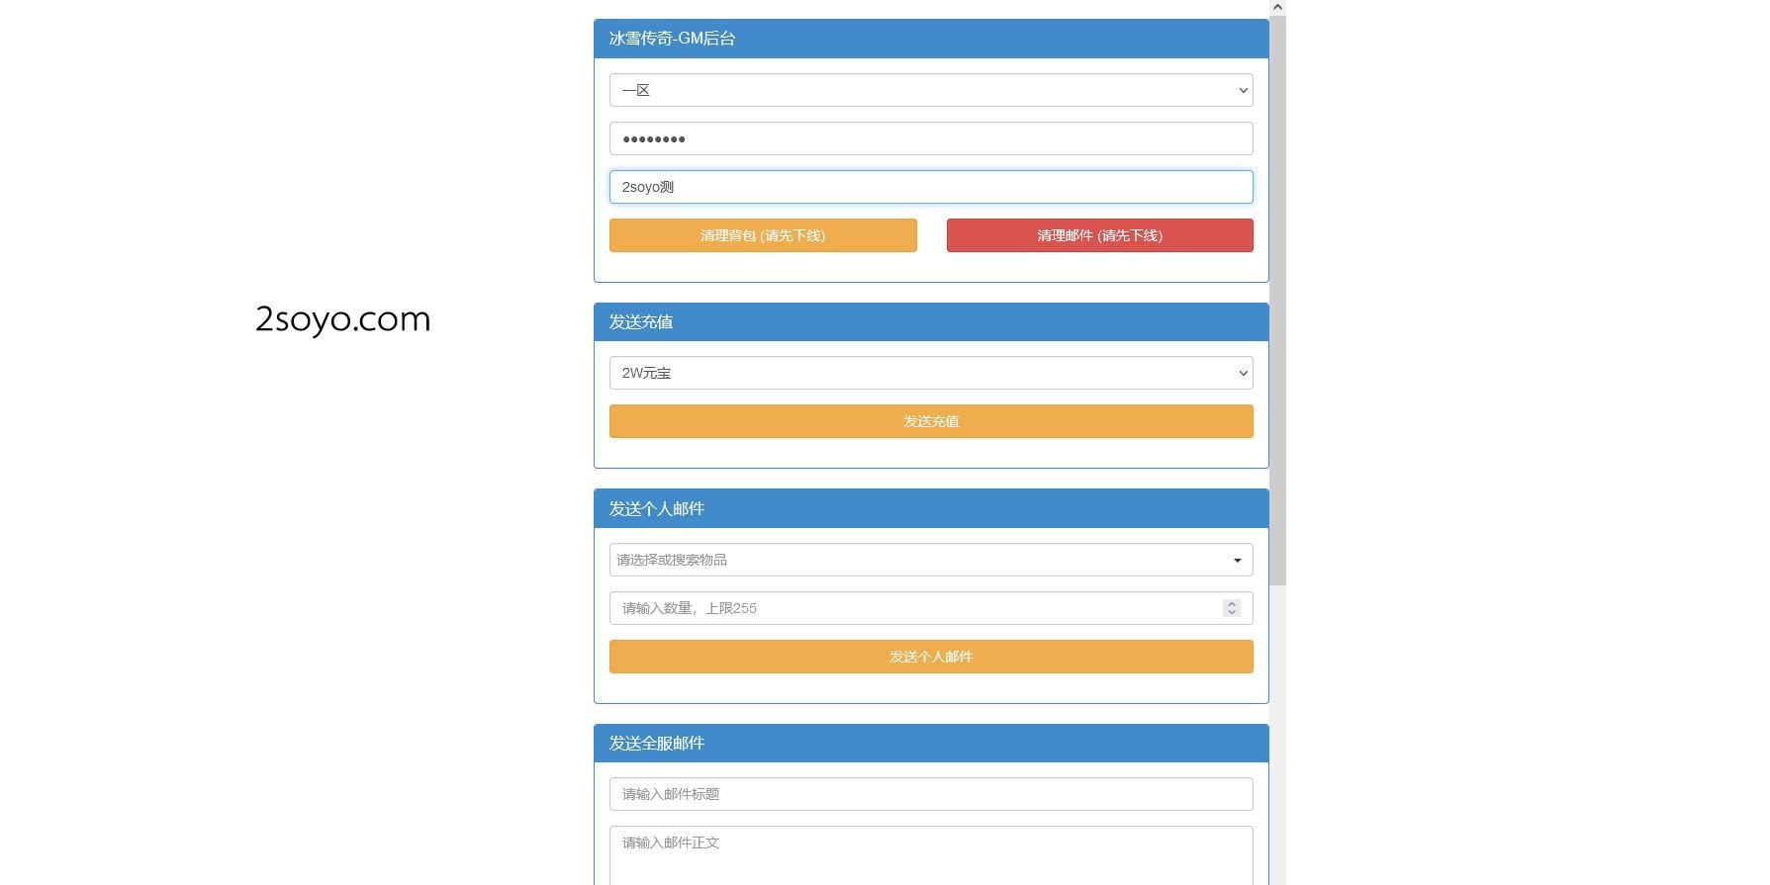Click the 请输入邮件标题 field
The height and width of the screenshot is (885, 1770).
(x=931, y=794)
